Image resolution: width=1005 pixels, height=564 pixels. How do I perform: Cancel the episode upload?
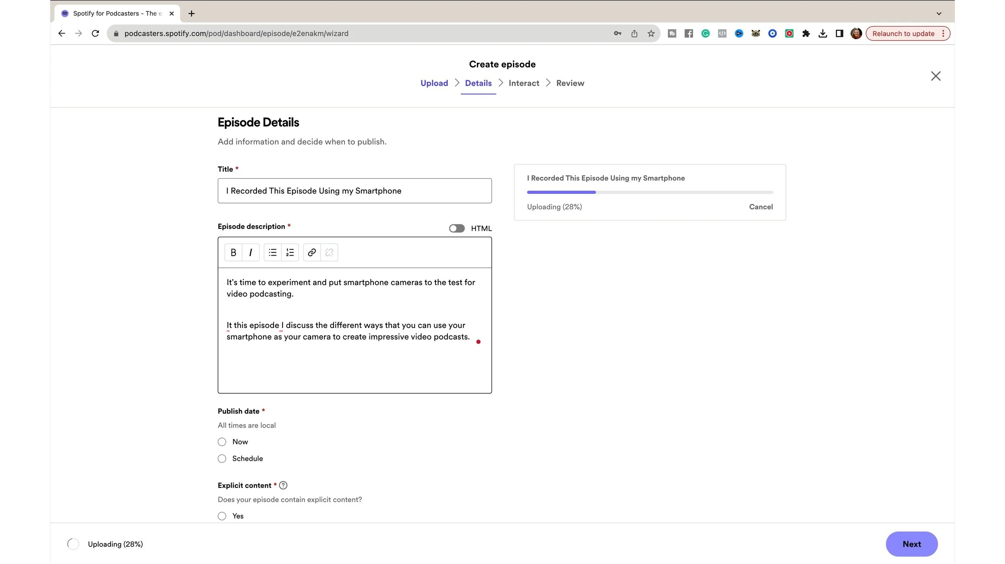761,207
